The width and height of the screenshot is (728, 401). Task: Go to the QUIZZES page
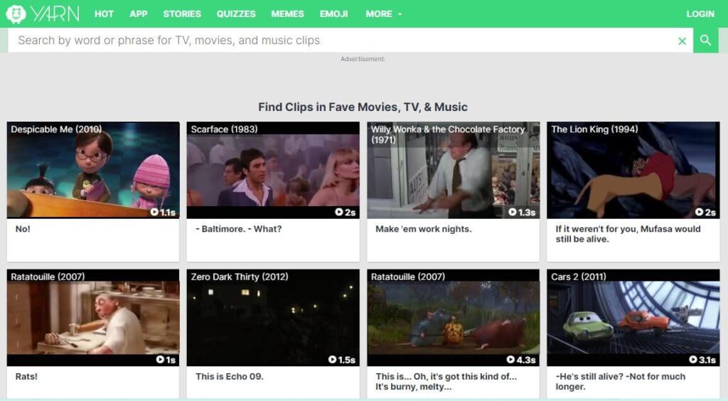(236, 14)
